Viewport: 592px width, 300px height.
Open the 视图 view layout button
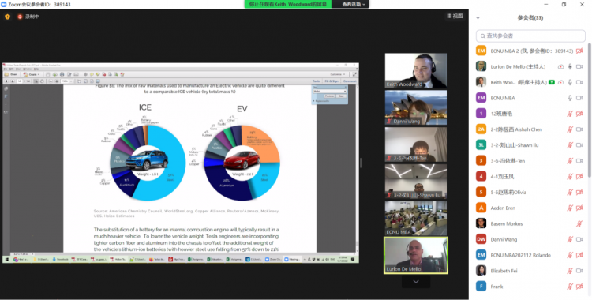[455, 16]
